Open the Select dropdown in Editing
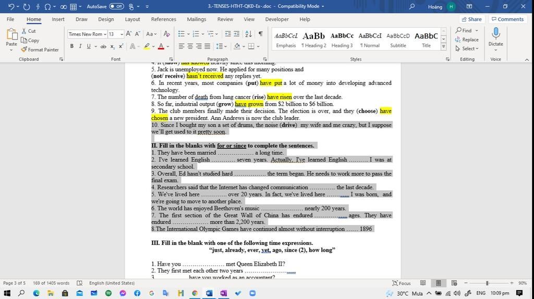The height and width of the screenshot is (299, 534). [x=467, y=48]
